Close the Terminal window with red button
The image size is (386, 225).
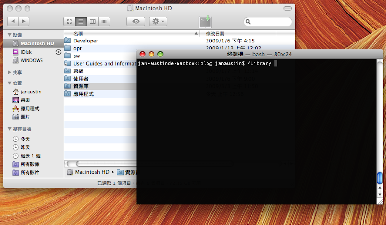click(x=142, y=54)
